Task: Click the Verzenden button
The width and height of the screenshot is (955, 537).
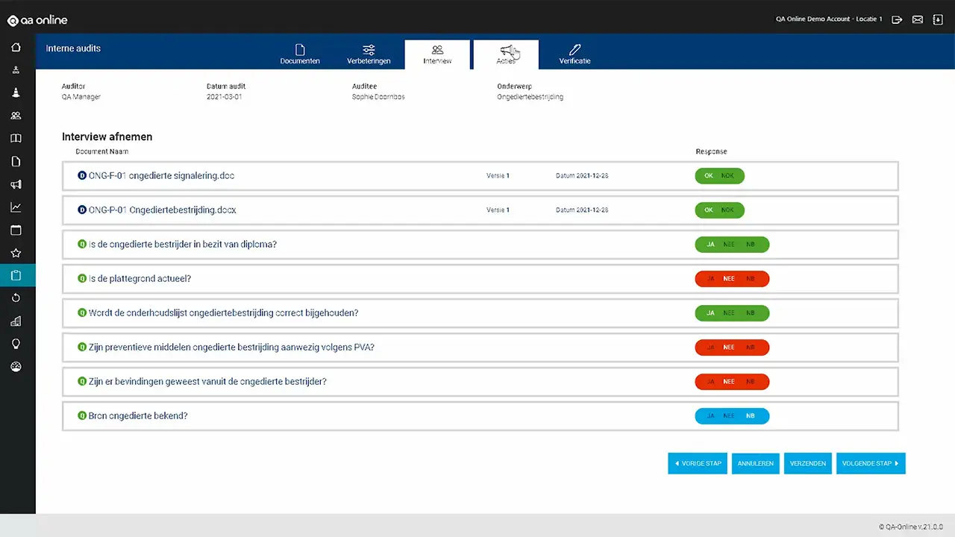Action: (808, 463)
